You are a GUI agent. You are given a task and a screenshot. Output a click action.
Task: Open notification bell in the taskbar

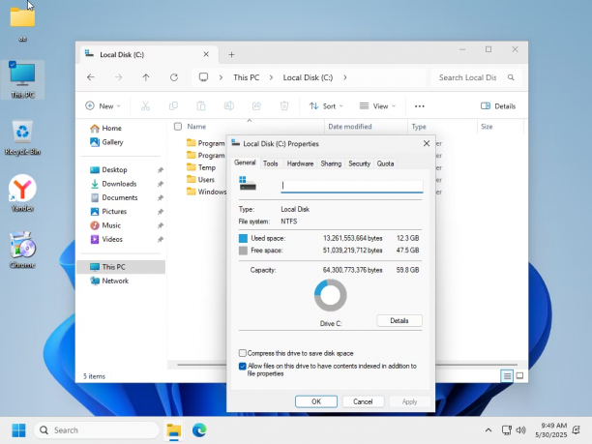click(577, 430)
